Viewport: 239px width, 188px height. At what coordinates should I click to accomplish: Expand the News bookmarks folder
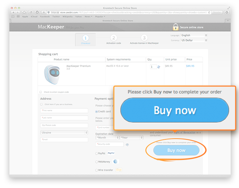click(89, 17)
